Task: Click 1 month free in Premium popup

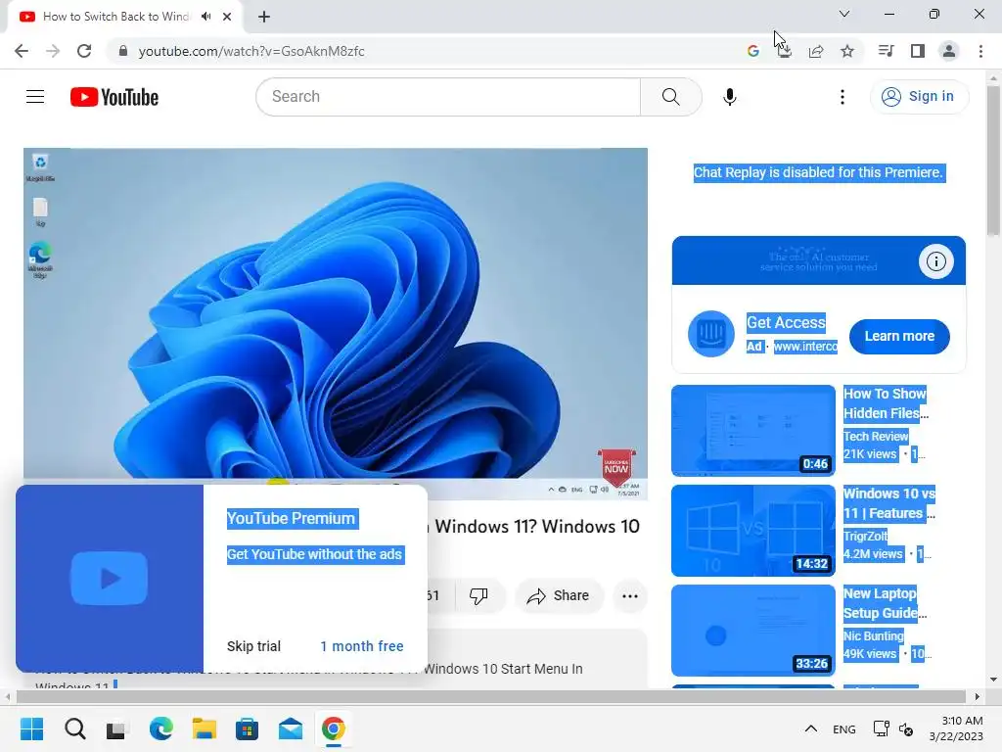Action: (x=362, y=646)
